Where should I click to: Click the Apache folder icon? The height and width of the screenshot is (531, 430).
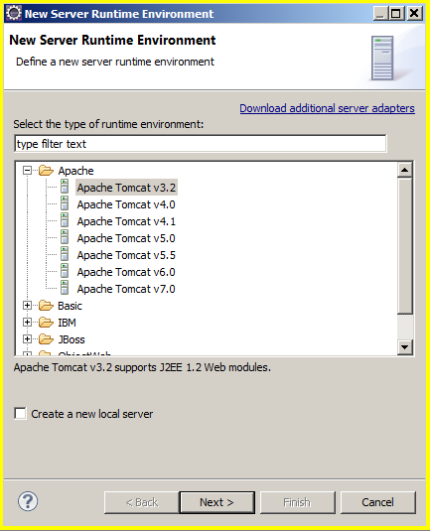click(46, 171)
